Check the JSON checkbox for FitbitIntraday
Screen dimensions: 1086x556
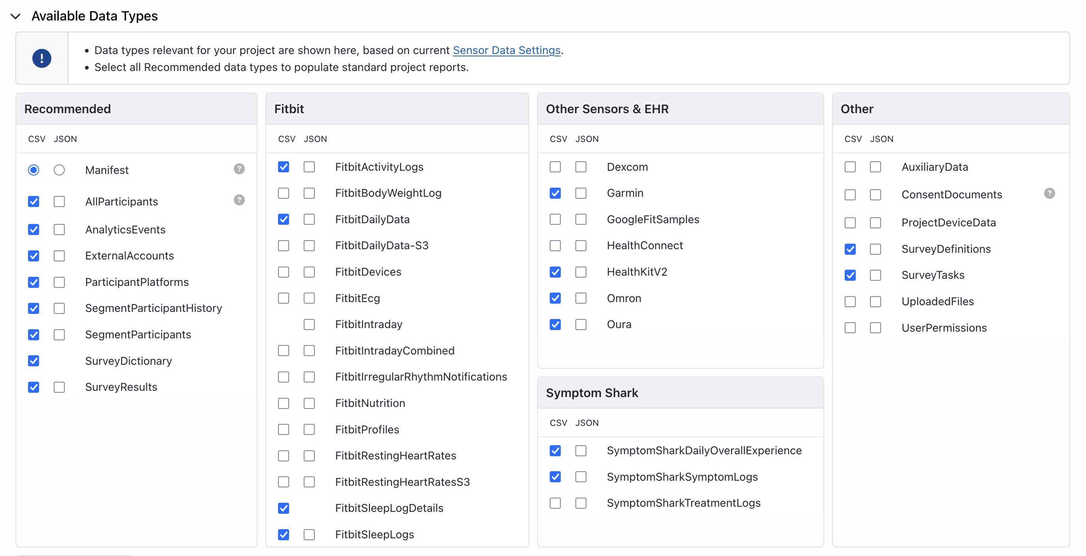point(309,325)
